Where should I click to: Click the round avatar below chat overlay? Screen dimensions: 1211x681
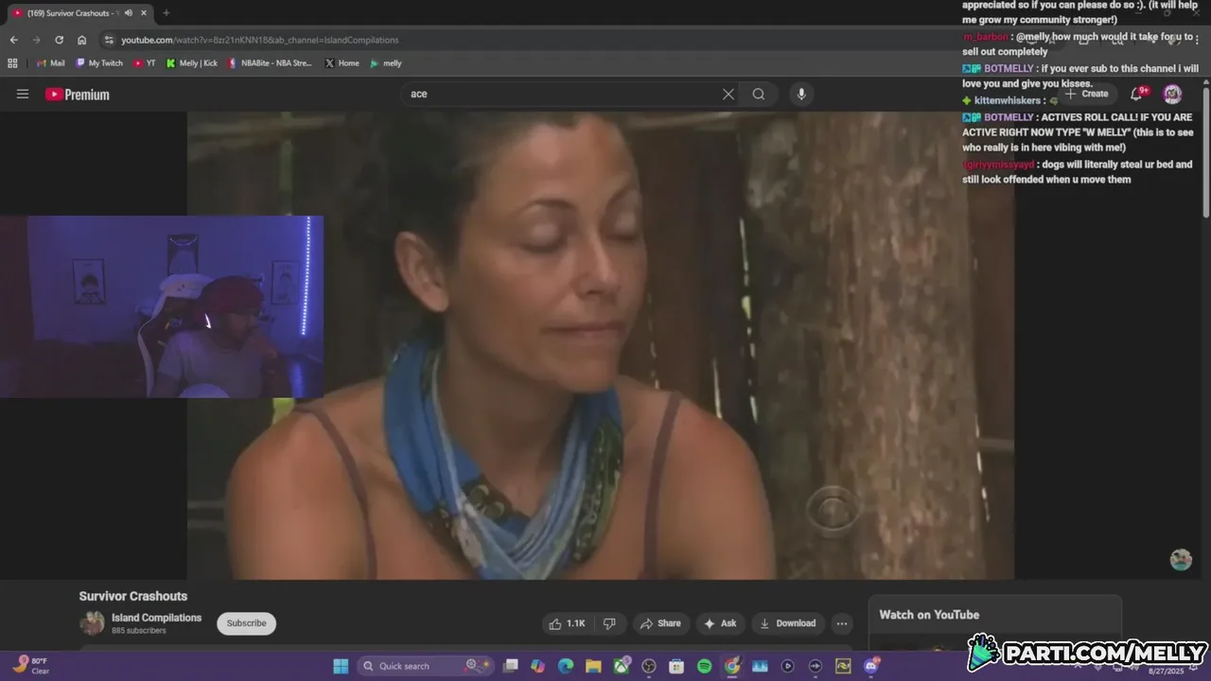[1181, 559]
